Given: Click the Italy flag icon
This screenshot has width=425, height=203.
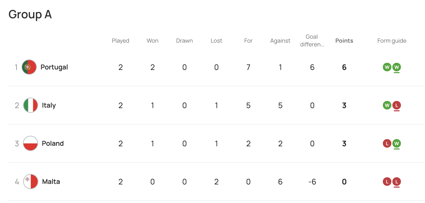Looking at the screenshot, I should (x=30, y=105).
